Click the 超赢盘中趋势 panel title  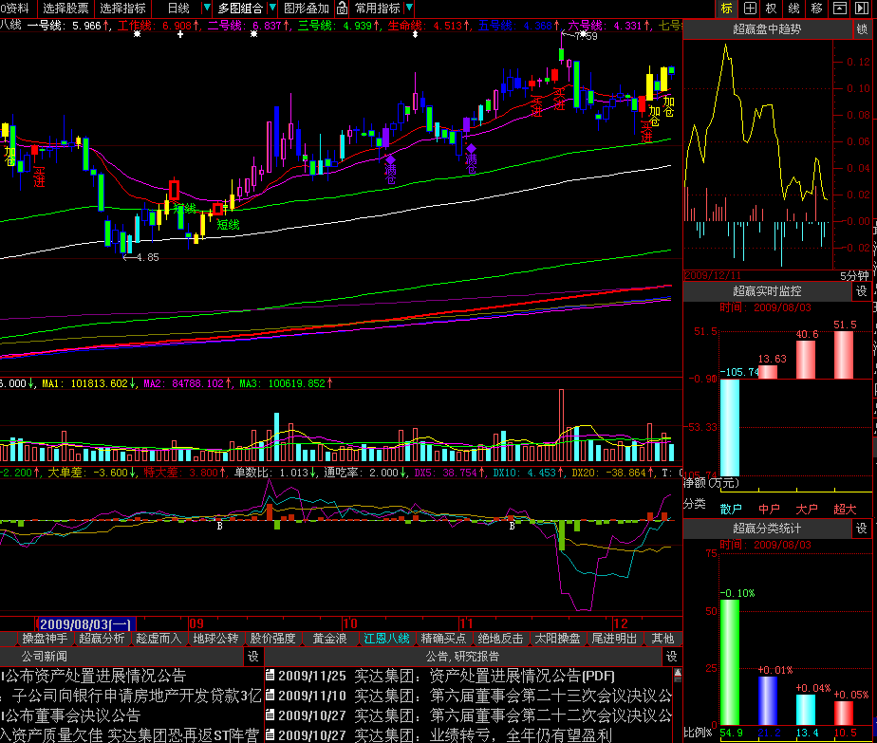pos(767,29)
